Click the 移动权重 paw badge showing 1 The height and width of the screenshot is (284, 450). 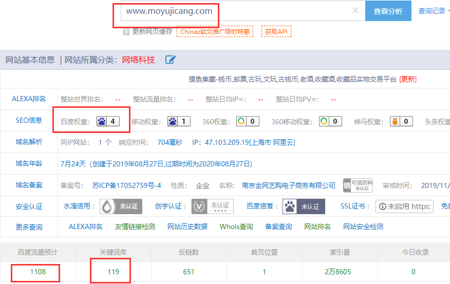179,121
